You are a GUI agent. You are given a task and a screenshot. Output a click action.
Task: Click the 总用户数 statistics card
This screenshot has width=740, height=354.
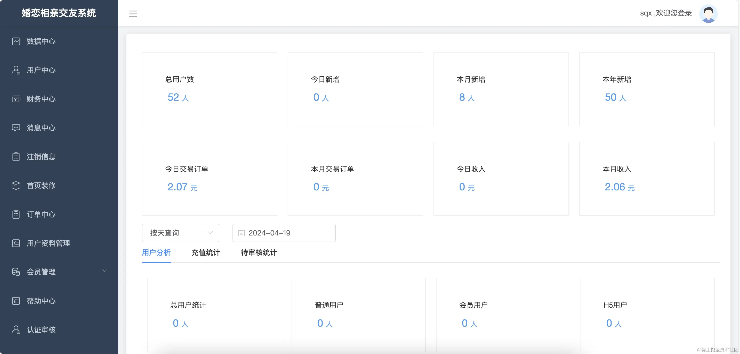tap(209, 89)
